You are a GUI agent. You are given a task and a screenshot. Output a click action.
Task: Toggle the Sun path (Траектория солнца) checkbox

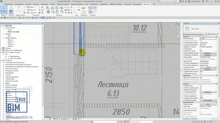coord(201,73)
